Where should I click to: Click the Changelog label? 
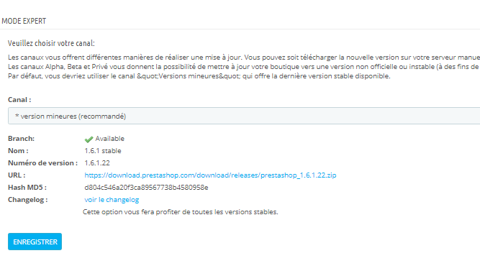tap(28, 200)
